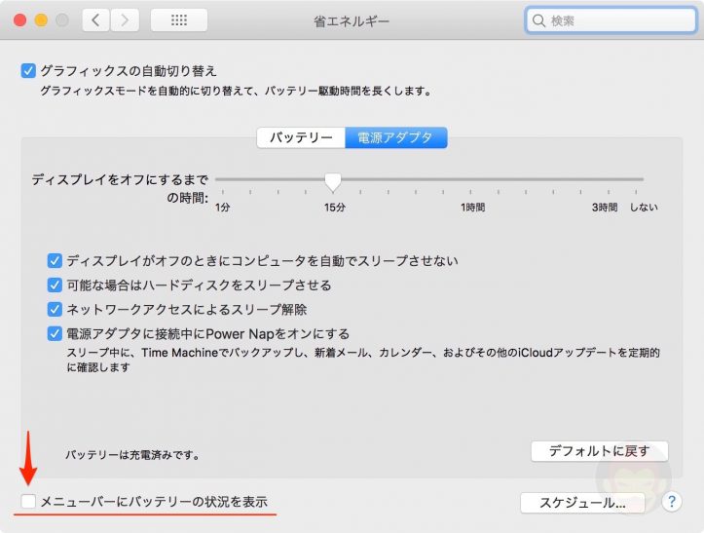Show all preferences with the grid icon
The width and height of the screenshot is (704, 533).
(179, 20)
